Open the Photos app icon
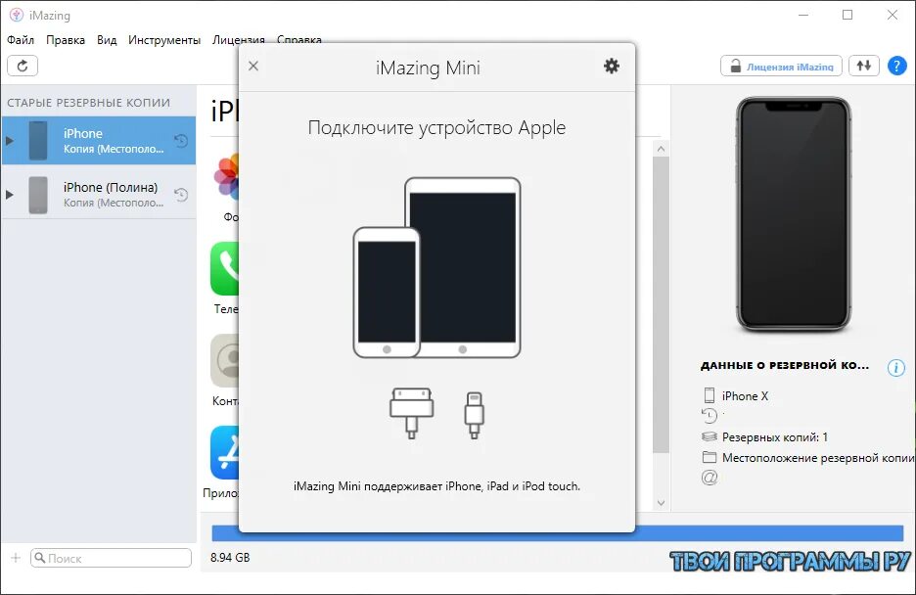The height and width of the screenshot is (595, 916). click(227, 176)
